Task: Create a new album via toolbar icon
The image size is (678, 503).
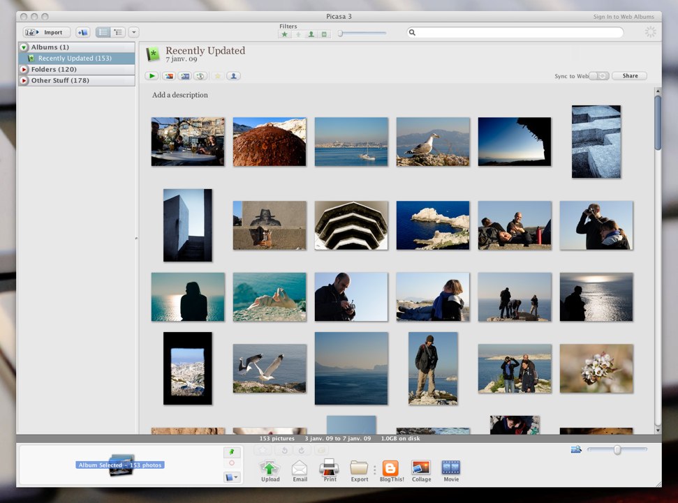Action: click(x=82, y=32)
